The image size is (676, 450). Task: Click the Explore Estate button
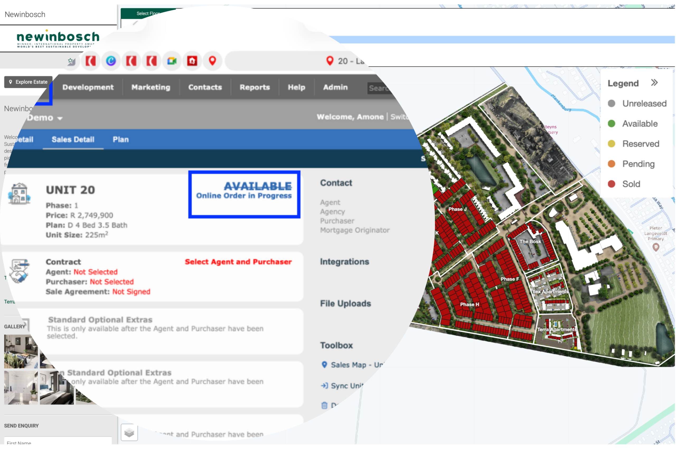[x=28, y=82]
